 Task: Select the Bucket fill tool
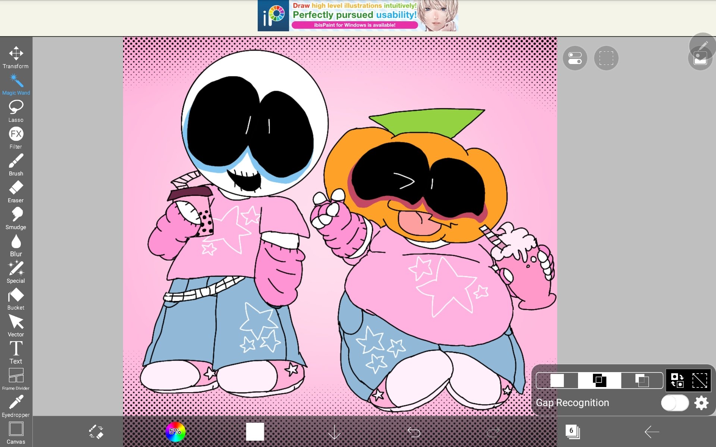click(x=16, y=299)
